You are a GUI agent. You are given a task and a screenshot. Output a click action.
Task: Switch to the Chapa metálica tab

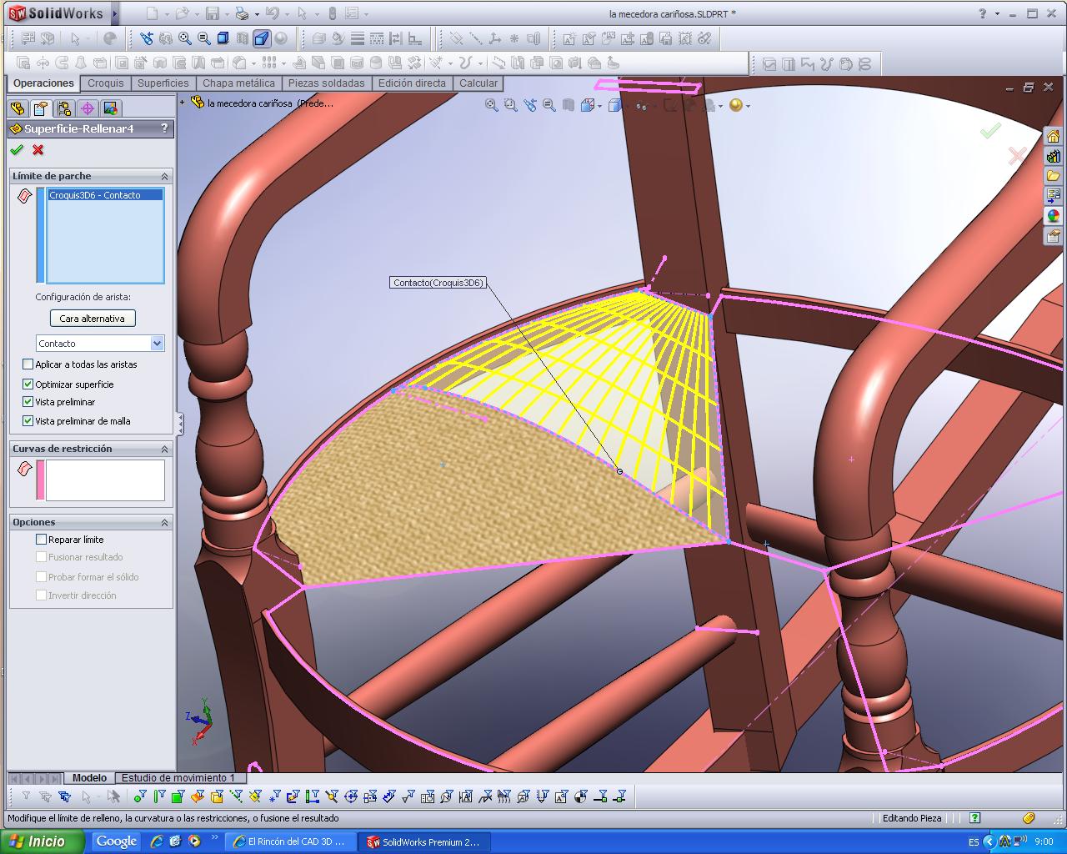(x=238, y=83)
